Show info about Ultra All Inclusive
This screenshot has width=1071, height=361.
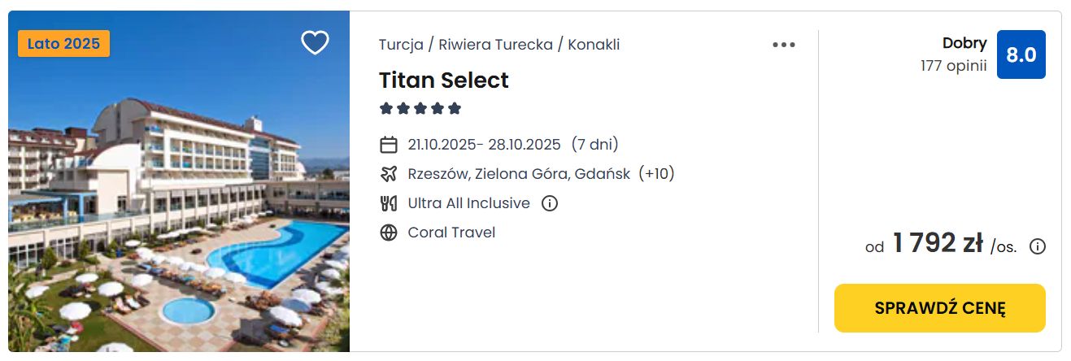click(x=550, y=203)
